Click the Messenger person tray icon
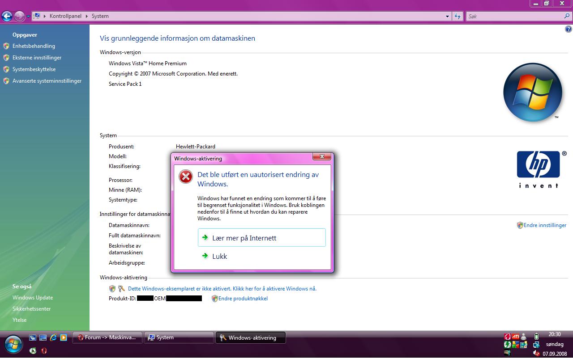This screenshot has height=358, width=573. (x=523, y=337)
